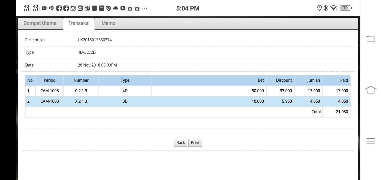
Task: Select the 4D bet row for 0 2 1 3
Action: [x=188, y=91]
